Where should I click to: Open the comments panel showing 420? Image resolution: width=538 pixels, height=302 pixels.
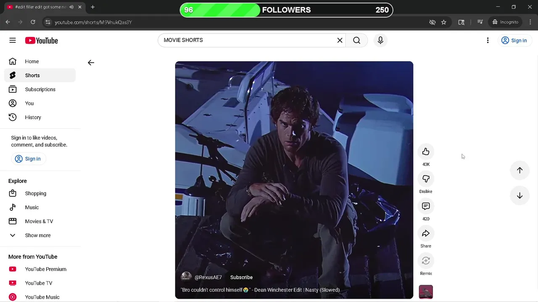click(x=426, y=206)
